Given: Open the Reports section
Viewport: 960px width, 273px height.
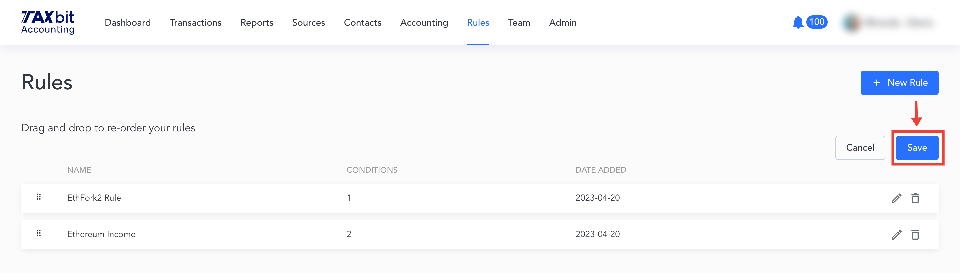Looking at the screenshot, I should coord(257,22).
